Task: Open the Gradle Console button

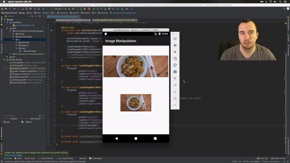Action: (278, 158)
